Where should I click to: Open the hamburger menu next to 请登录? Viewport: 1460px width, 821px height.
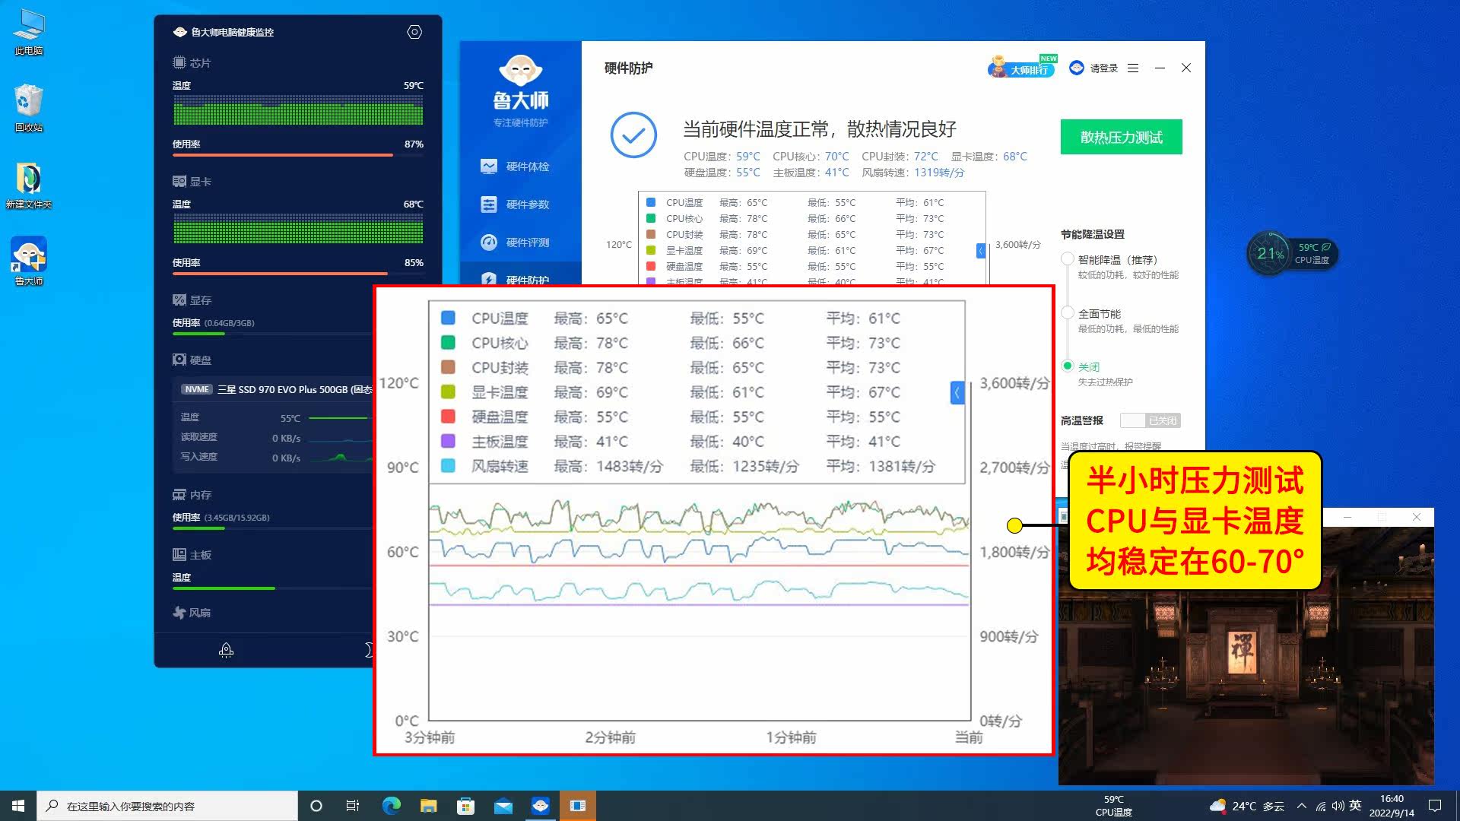(x=1133, y=68)
